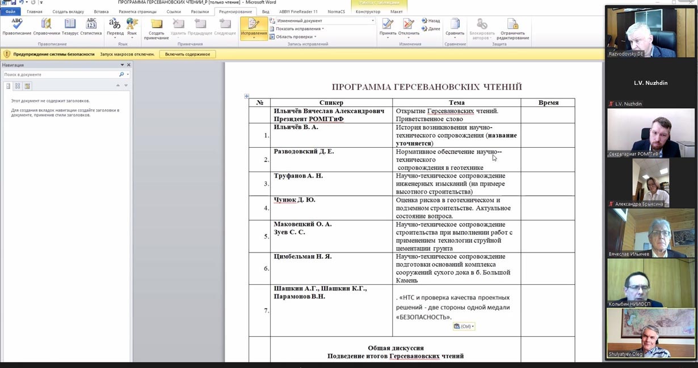Click the table move handle
Screen dimensions: 698x368
tap(246, 96)
